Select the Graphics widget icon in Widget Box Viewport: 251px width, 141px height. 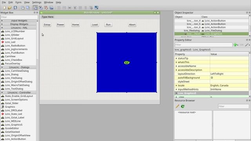tap(3, 107)
